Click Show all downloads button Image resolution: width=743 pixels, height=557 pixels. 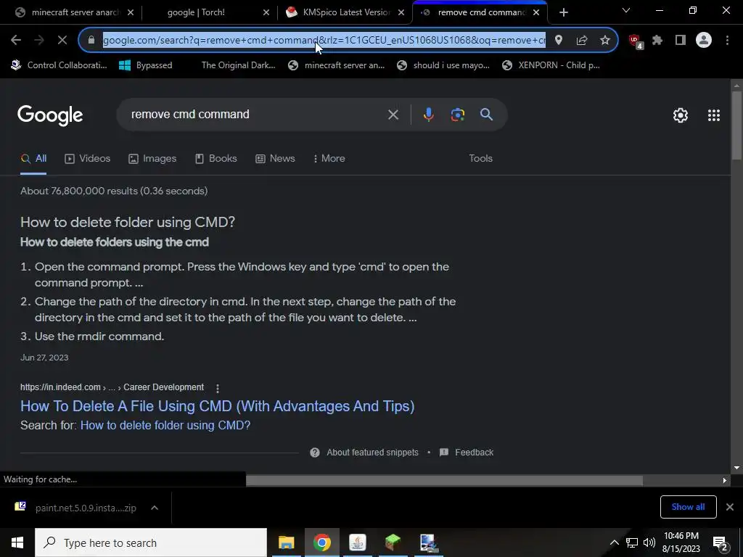click(x=688, y=507)
